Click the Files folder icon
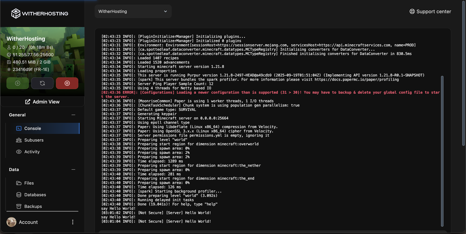The image size is (466, 234). pos(19,183)
